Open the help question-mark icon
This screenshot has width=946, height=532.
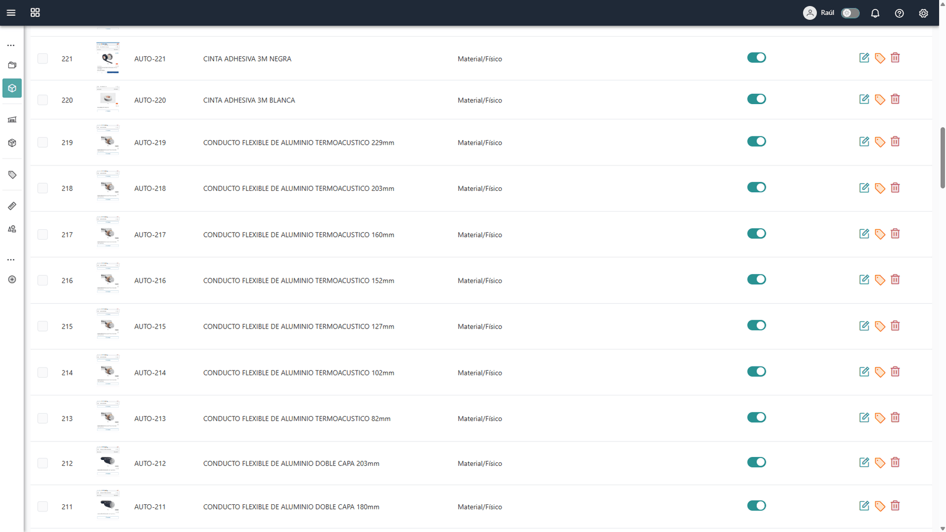(x=899, y=13)
